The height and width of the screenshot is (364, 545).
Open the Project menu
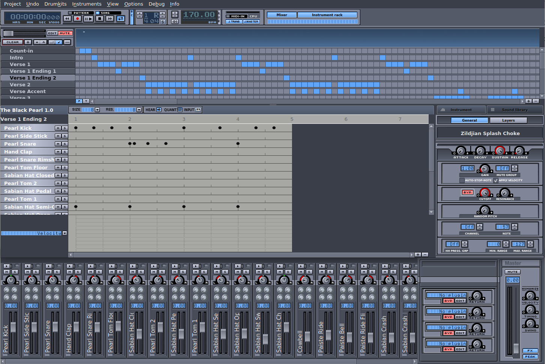[x=12, y=4]
